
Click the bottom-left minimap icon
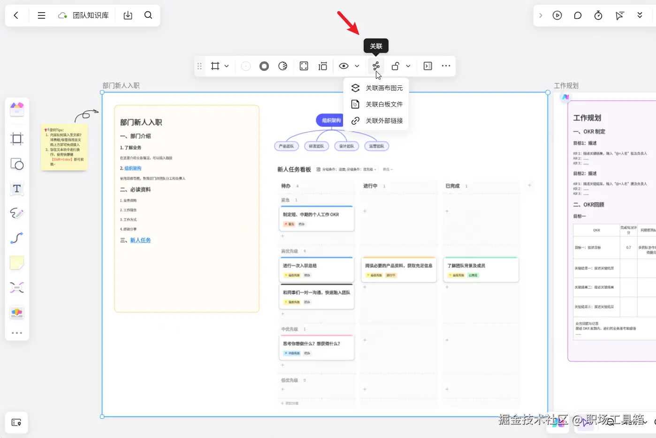point(16,423)
